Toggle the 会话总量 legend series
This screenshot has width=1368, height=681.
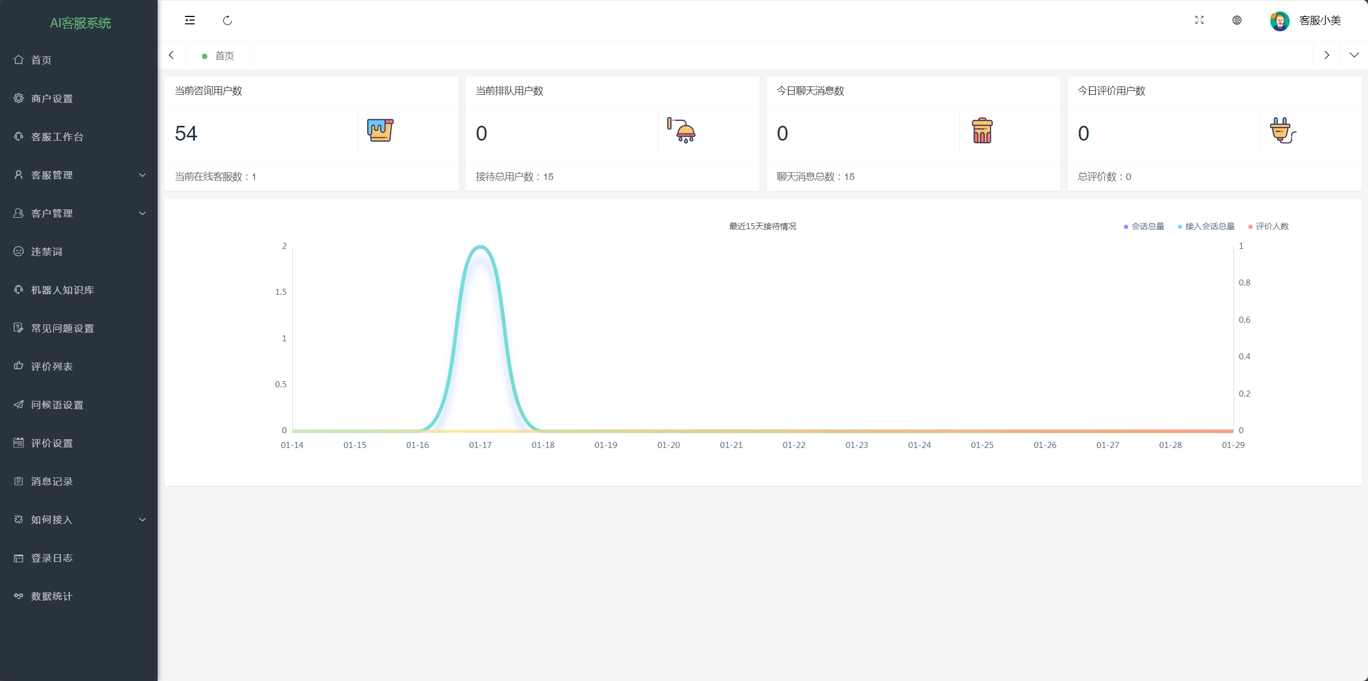[1144, 226]
